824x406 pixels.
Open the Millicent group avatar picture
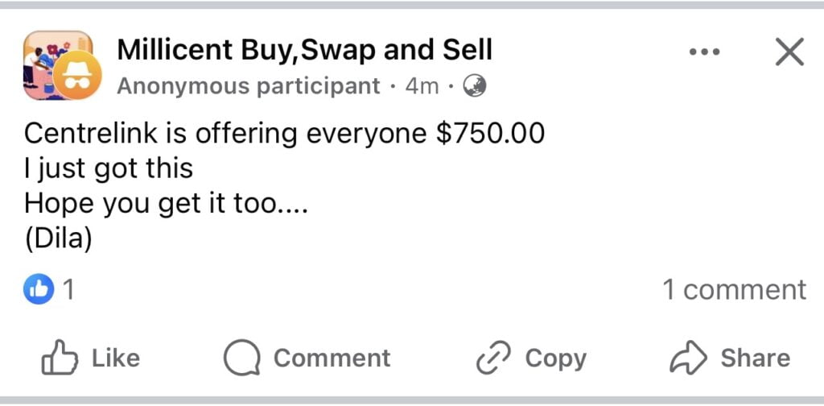[58, 64]
